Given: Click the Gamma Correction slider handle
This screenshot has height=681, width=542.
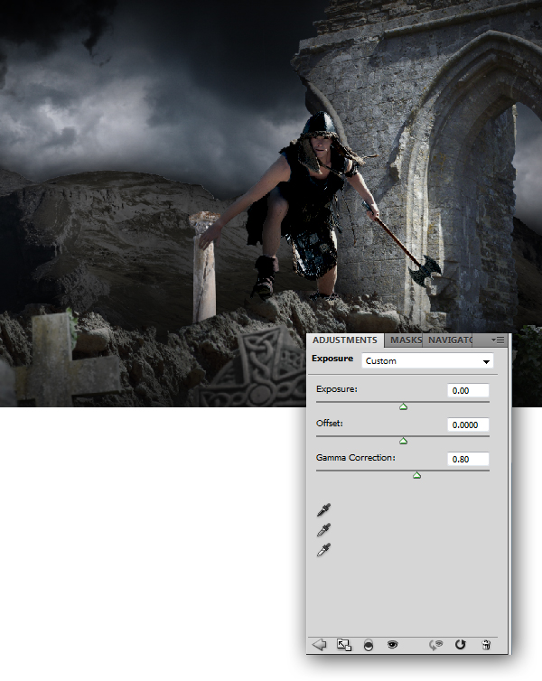Looking at the screenshot, I should tap(416, 474).
